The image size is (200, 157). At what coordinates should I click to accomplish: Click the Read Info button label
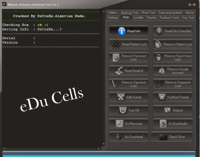134,31
